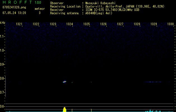
Task: Click antenna value A504HB(yagi 4el)
Action: click(x=99, y=13)
